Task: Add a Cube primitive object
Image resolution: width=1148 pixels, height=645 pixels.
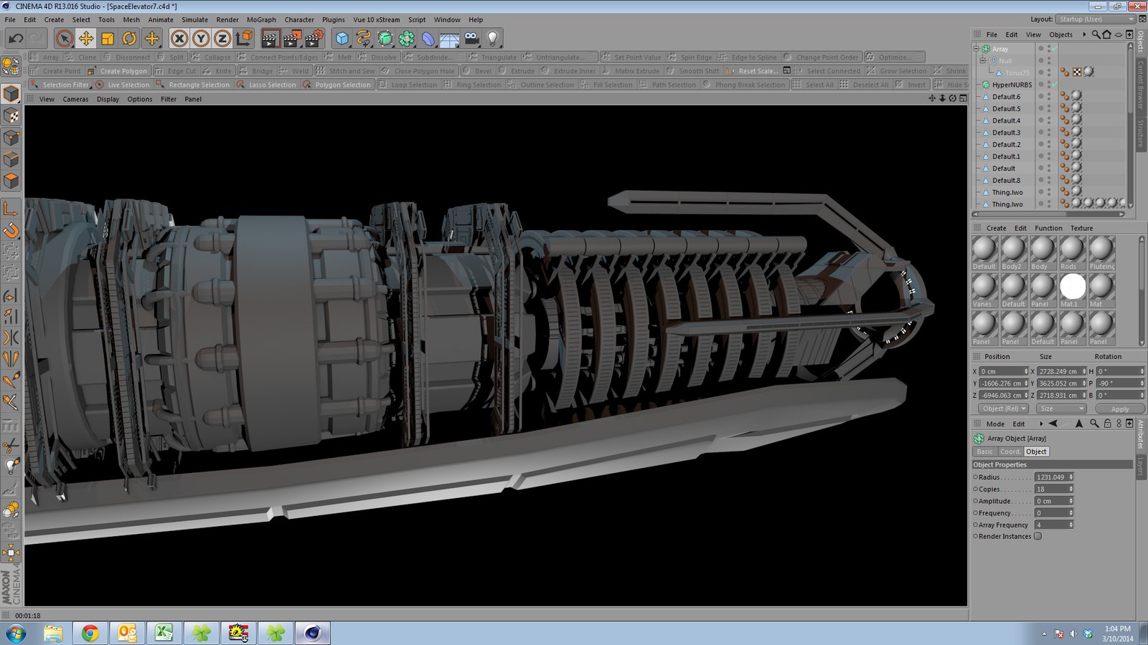Action: (x=342, y=38)
